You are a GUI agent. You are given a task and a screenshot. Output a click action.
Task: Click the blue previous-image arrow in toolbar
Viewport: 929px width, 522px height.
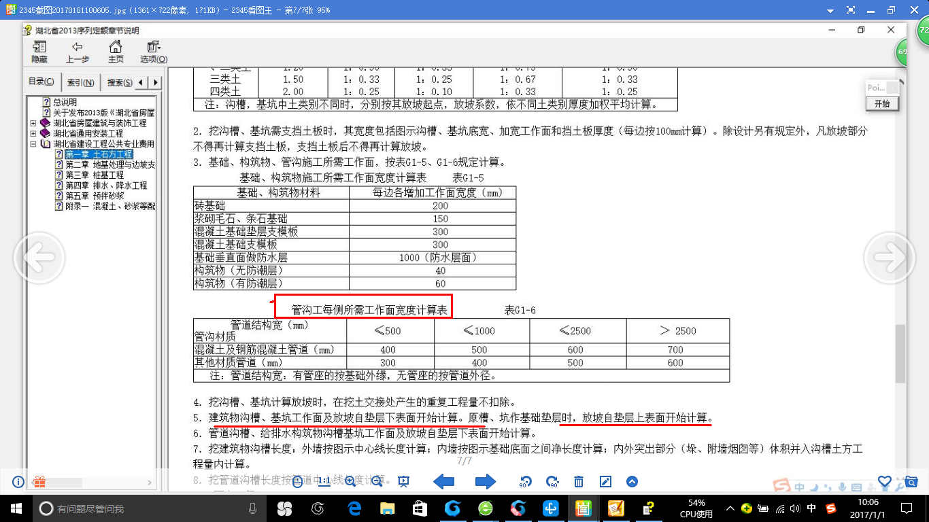pos(444,482)
